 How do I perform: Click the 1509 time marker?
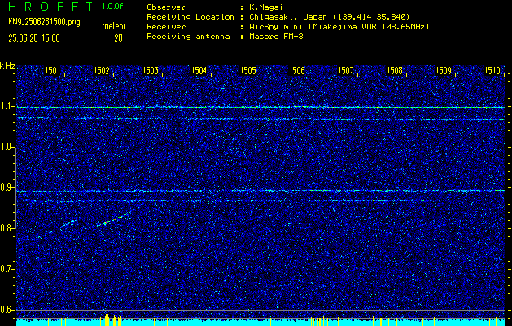click(x=444, y=70)
